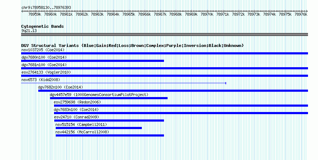Select the blue bar under dgv7680n100
318x160 pixels.
click(93, 61)
